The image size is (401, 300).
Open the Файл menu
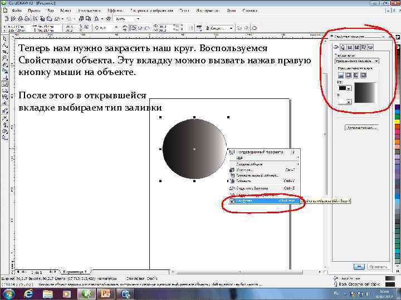coord(16,11)
